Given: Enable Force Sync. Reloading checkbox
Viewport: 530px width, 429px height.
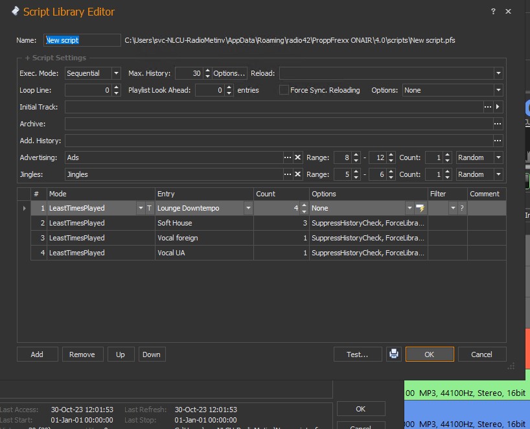Looking at the screenshot, I should pyautogui.click(x=284, y=90).
